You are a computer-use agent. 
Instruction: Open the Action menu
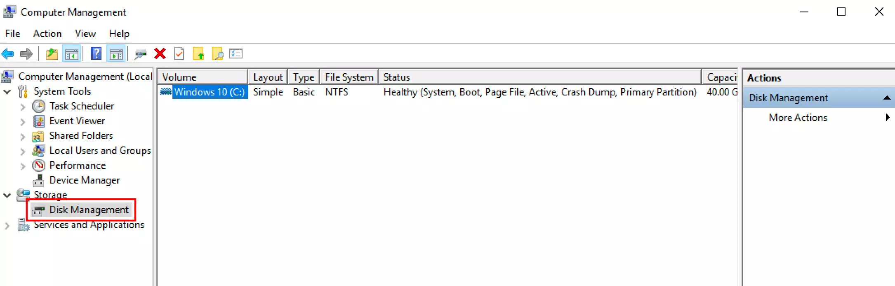(47, 34)
